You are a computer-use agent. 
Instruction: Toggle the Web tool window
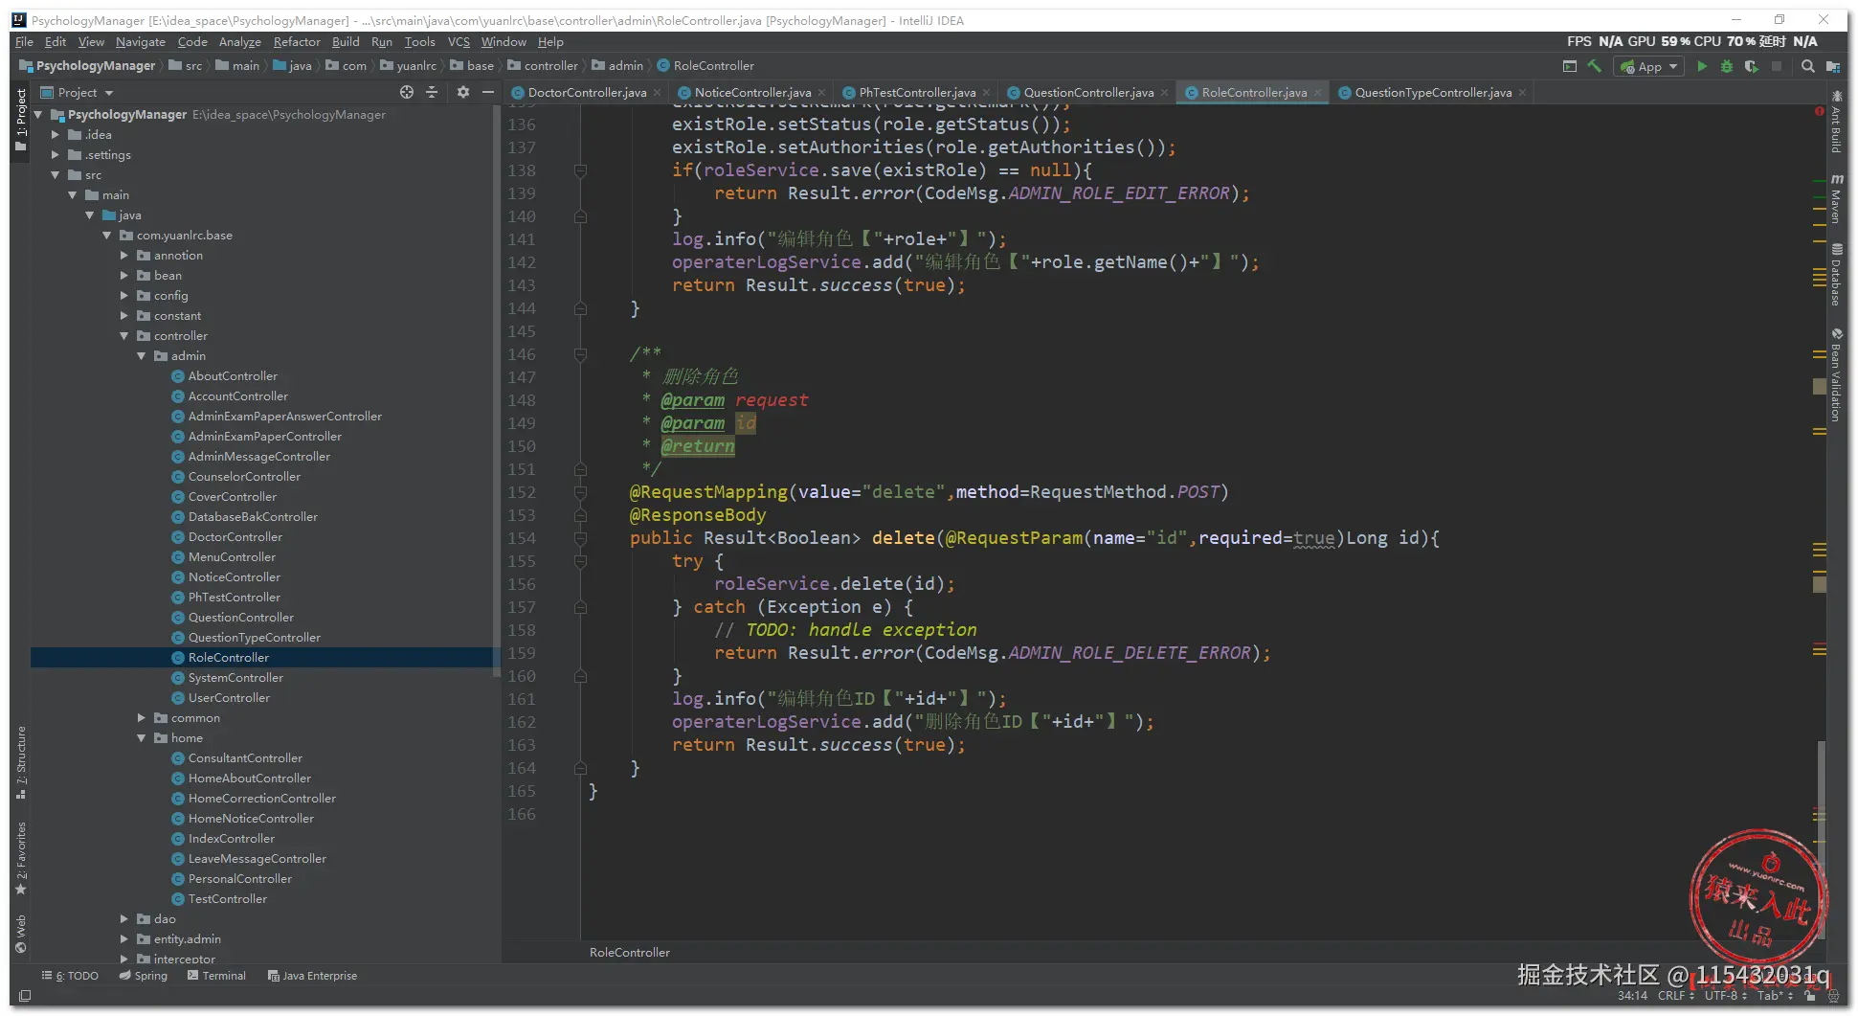(x=21, y=934)
